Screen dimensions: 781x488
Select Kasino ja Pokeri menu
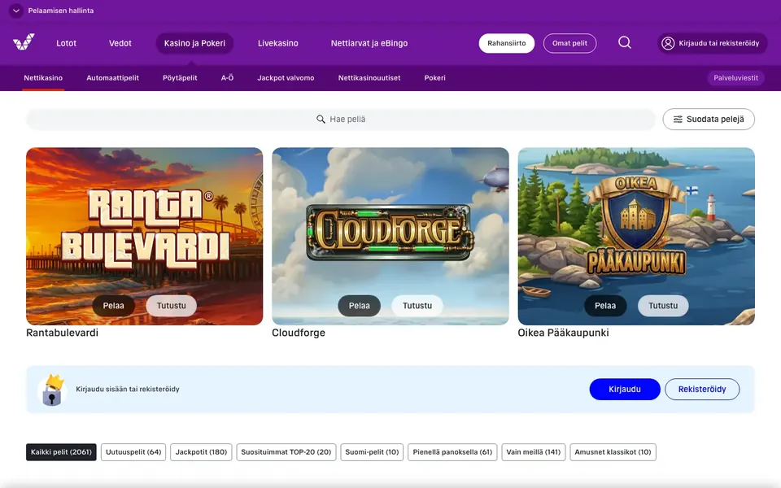click(x=194, y=43)
